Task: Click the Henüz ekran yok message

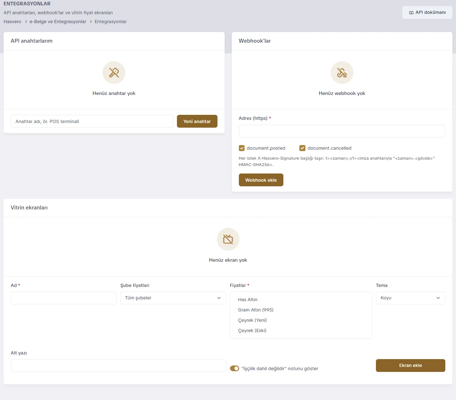Action: [x=228, y=260]
